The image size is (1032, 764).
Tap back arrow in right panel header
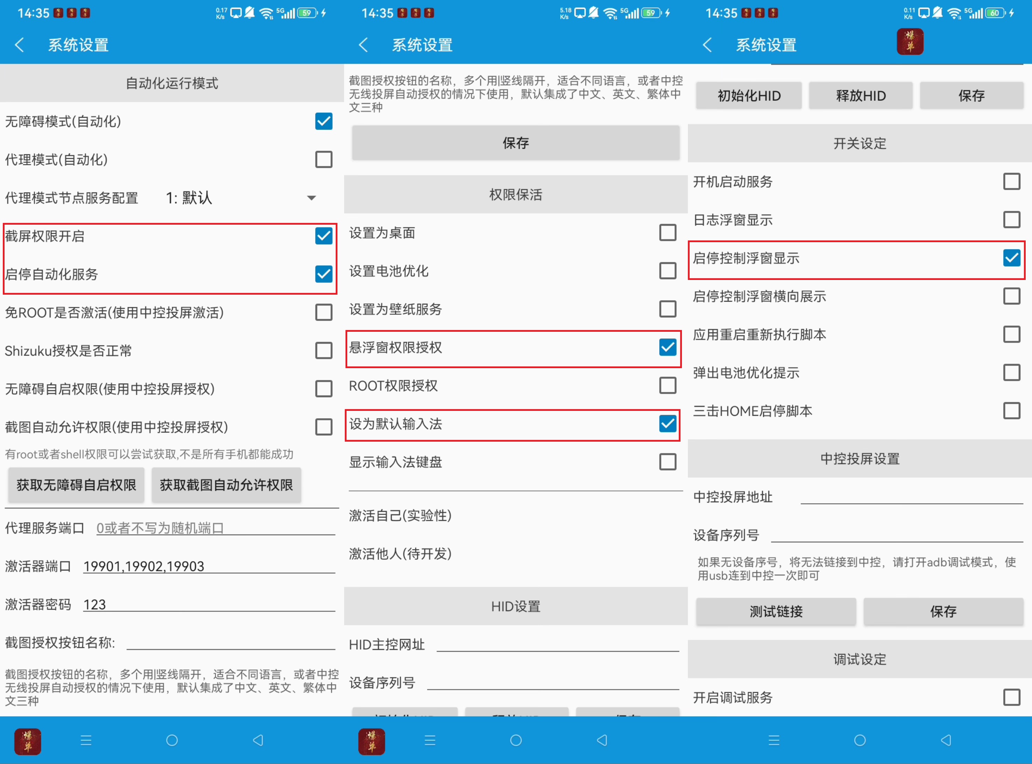[707, 45]
